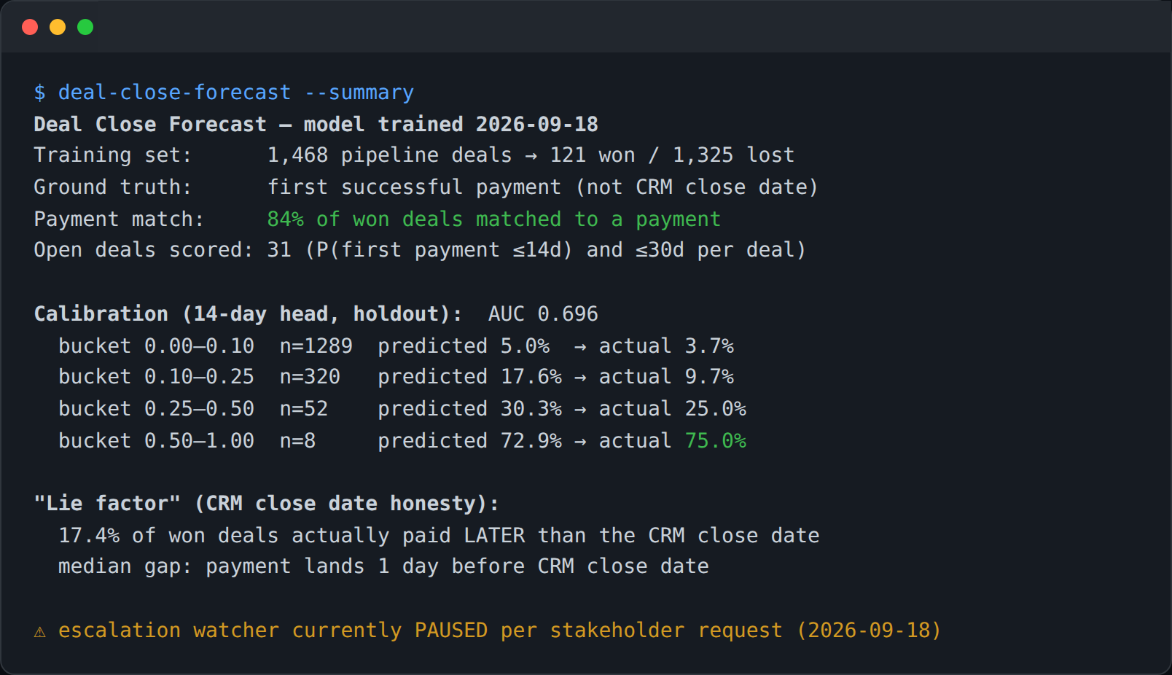Click the 'Open deals scored:' line

point(420,250)
